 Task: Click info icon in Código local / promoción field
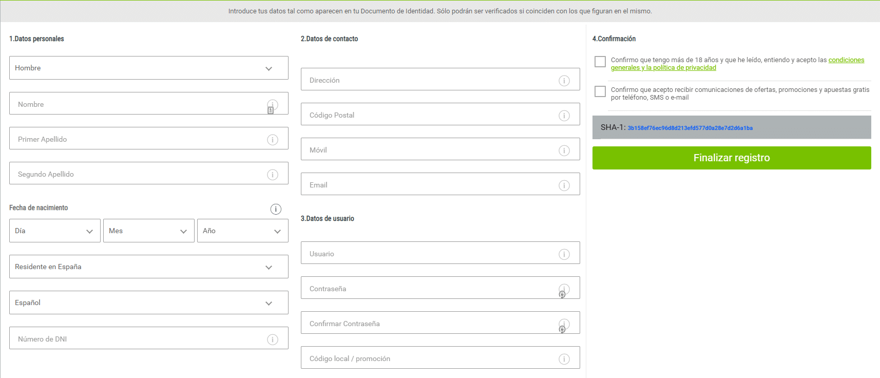(564, 359)
